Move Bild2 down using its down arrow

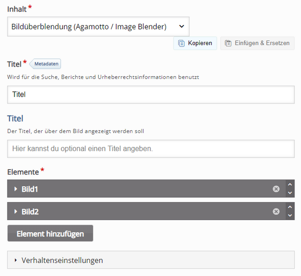point(290,215)
